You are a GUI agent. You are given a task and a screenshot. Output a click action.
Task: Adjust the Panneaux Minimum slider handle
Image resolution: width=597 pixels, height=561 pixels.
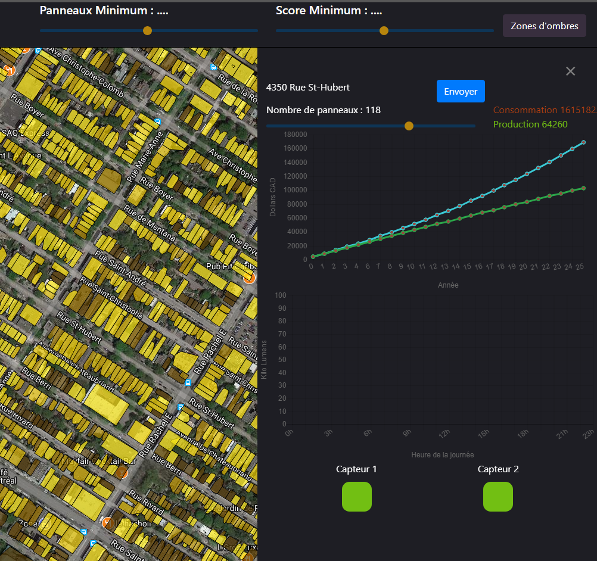(147, 31)
